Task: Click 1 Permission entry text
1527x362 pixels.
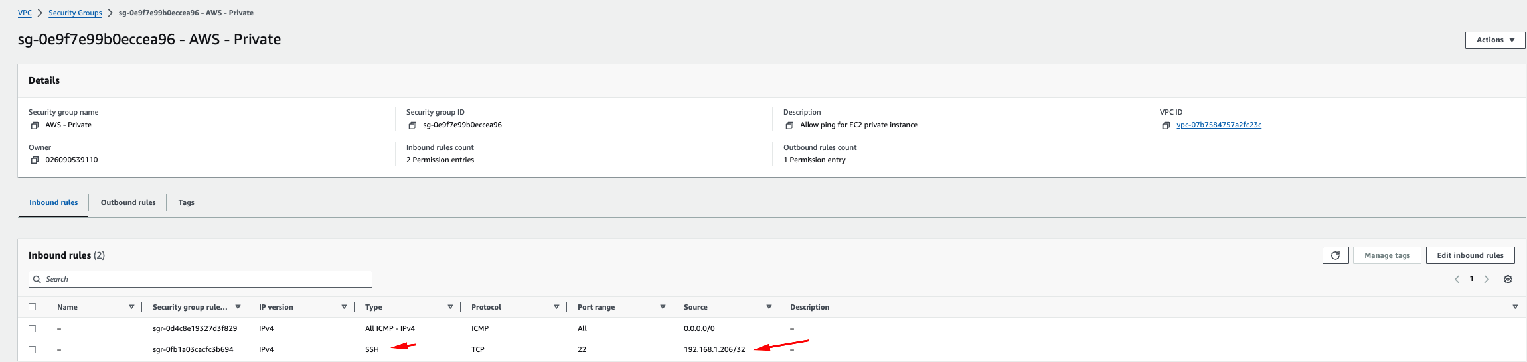Action: click(815, 160)
